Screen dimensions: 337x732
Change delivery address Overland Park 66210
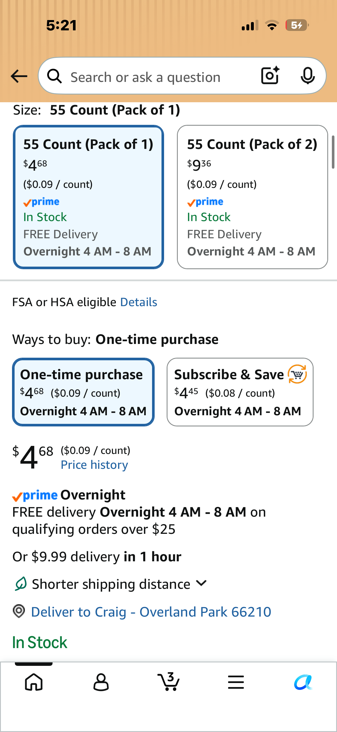151,612
